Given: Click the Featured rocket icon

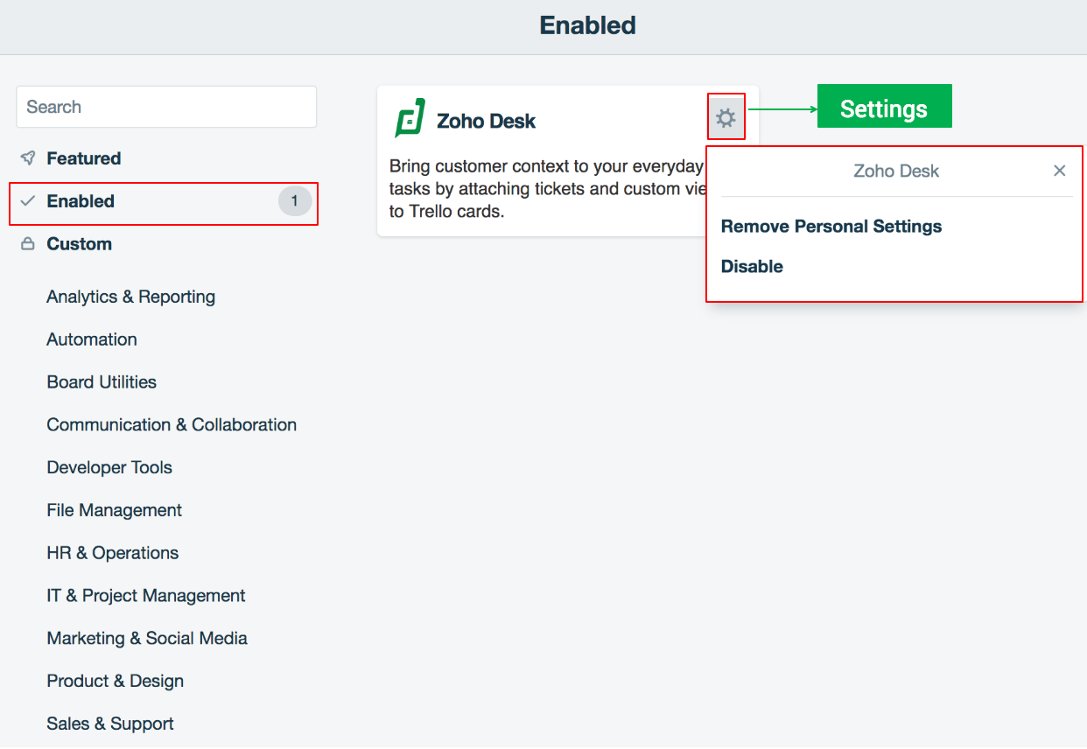Looking at the screenshot, I should pos(29,158).
